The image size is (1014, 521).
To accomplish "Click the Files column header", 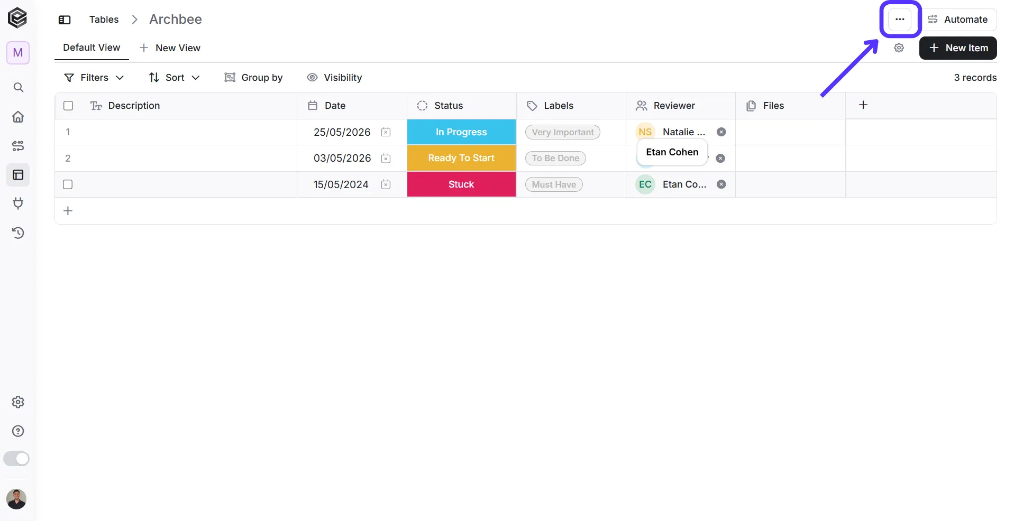I will tap(790, 106).
